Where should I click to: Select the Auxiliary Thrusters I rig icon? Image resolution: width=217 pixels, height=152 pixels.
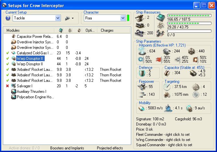coord(14,91)
